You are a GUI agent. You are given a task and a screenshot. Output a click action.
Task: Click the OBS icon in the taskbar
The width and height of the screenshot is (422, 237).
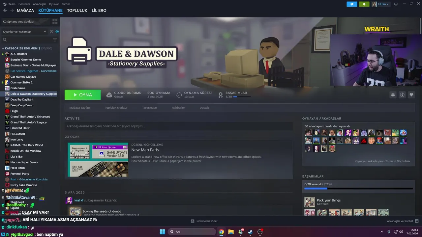260,232
